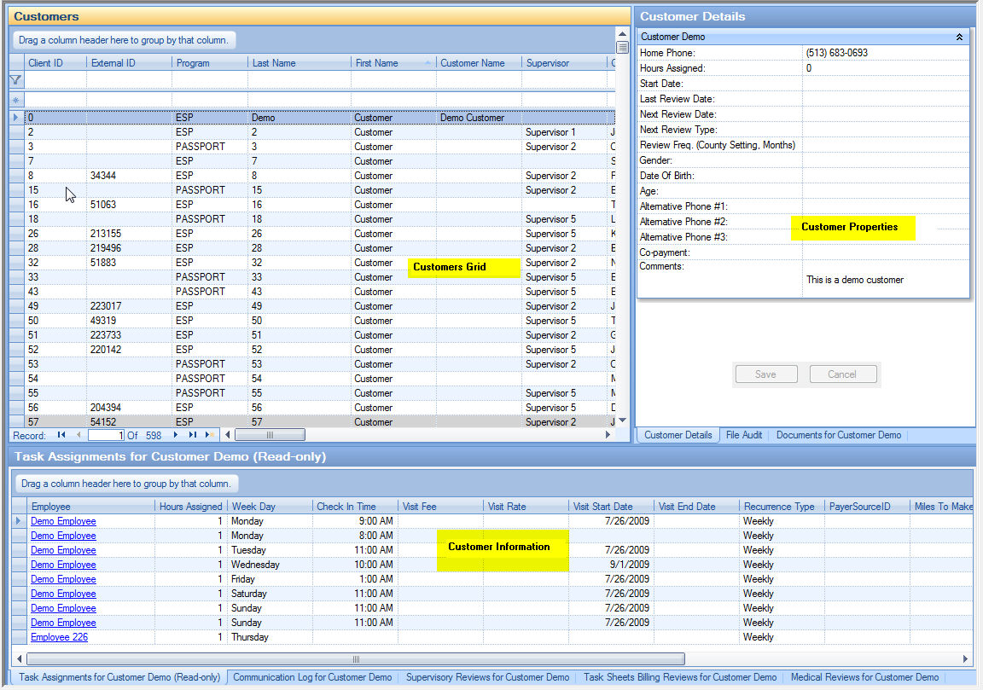Click left arrow of Customers horizontal scrollbar
The height and width of the screenshot is (690, 983).
point(228,435)
